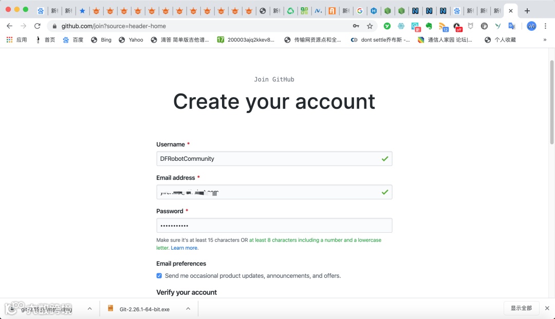Click the grey circular P extension icon
Viewport: 555px width, 319px height.
tap(484, 26)
